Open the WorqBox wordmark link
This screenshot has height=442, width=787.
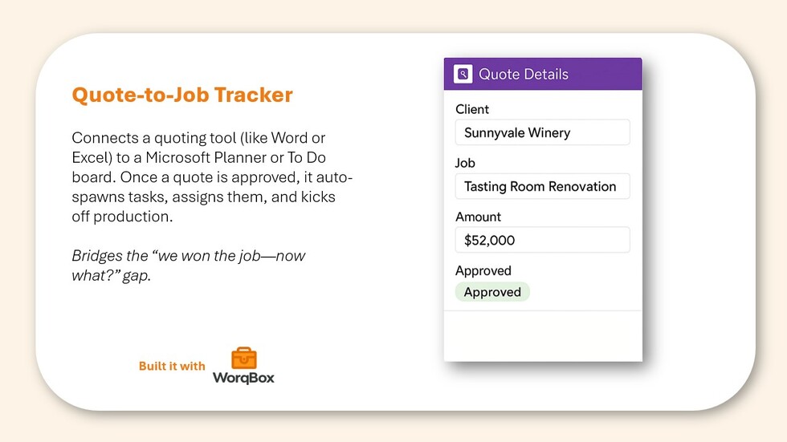coord(243,377)
